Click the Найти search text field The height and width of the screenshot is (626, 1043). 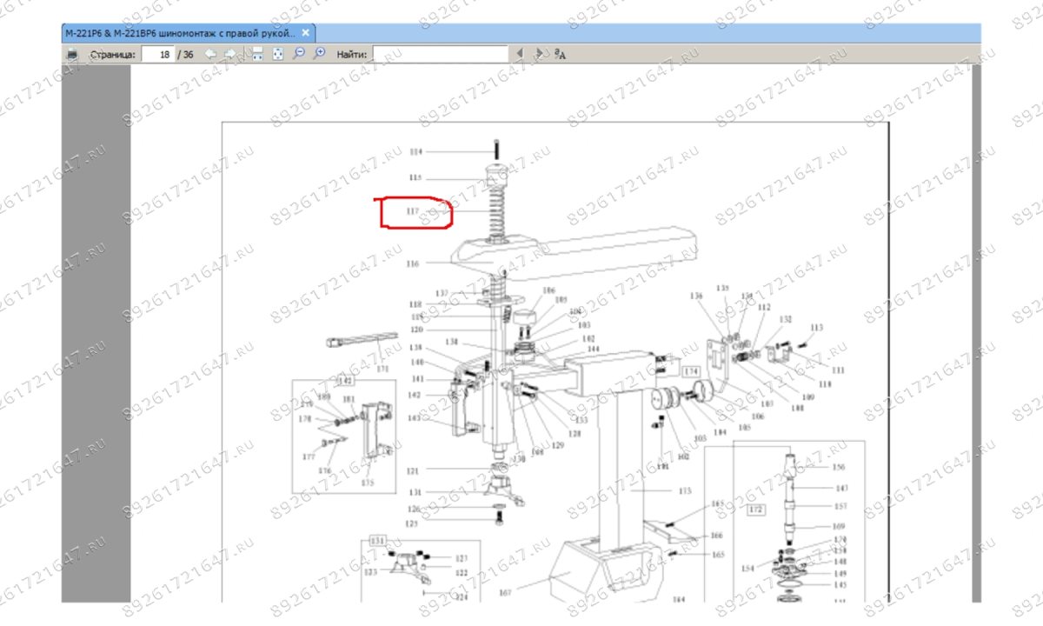click(440, 54)
